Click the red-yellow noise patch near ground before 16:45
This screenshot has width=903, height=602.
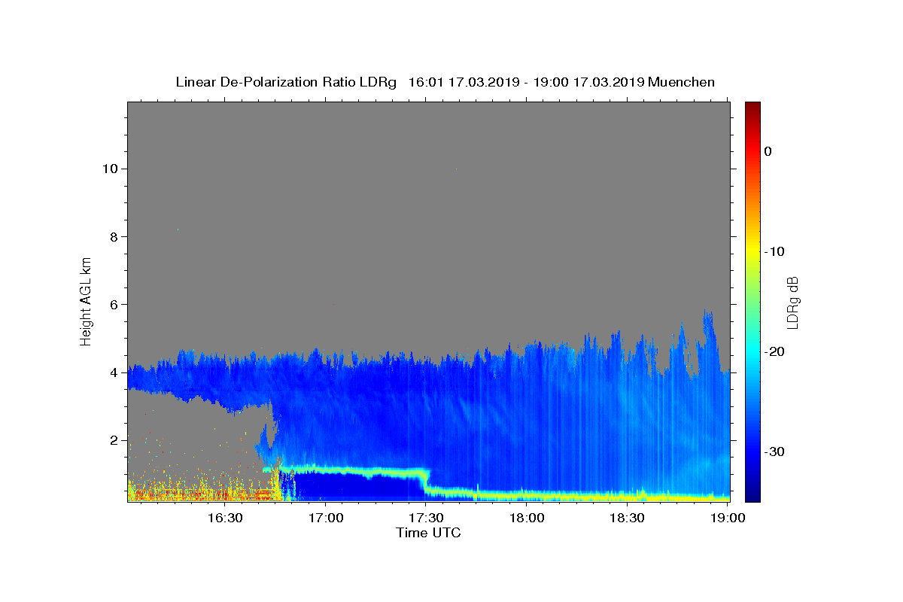(203, 491)
